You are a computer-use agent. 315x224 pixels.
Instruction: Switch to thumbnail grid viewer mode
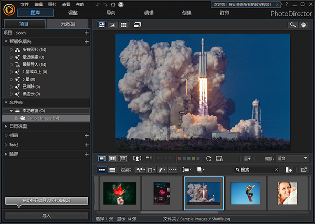[x=123, y=24]
